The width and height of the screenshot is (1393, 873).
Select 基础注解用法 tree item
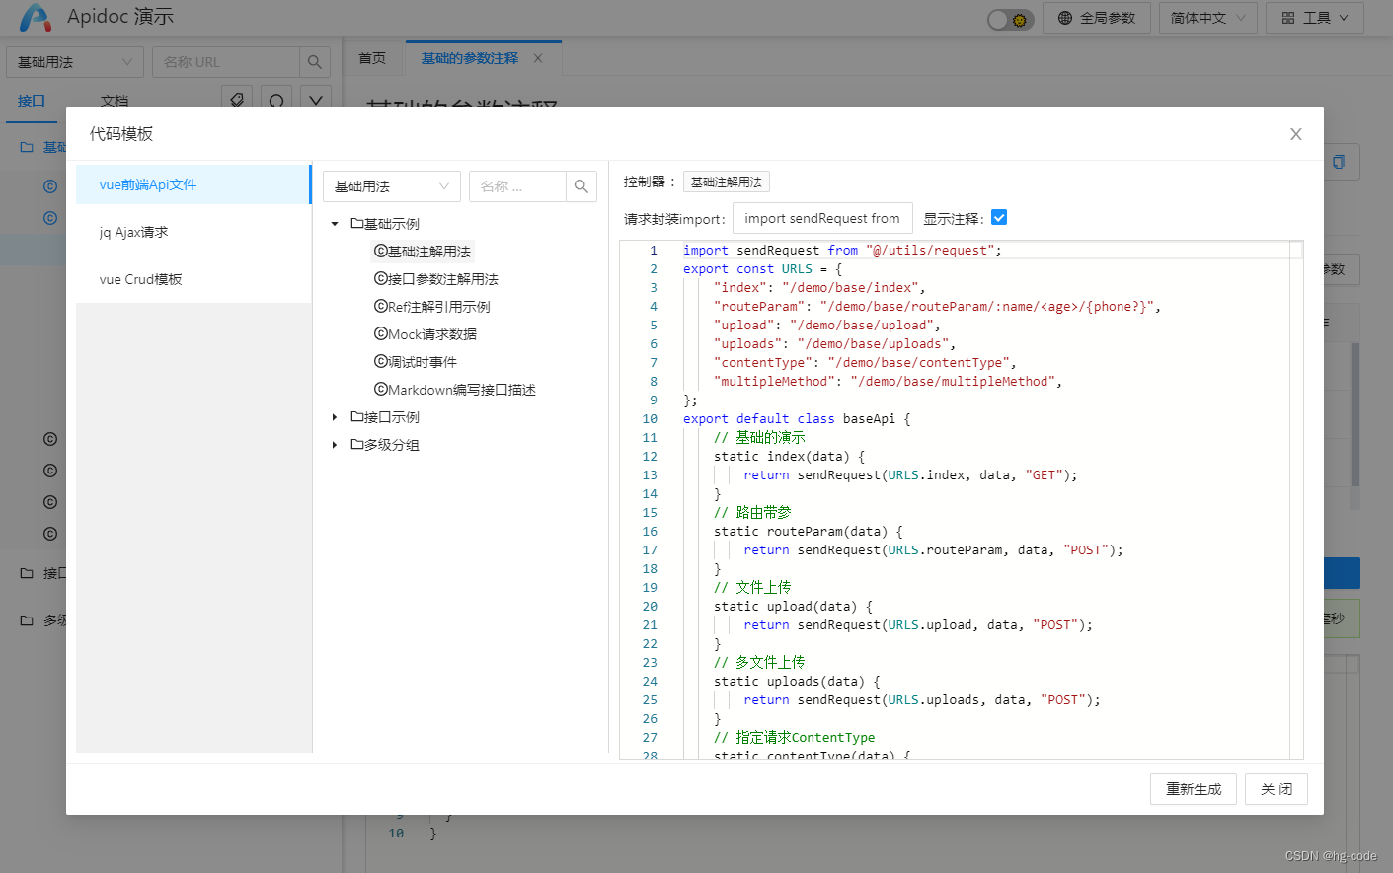pyautogui.click(x=423, y=252)
